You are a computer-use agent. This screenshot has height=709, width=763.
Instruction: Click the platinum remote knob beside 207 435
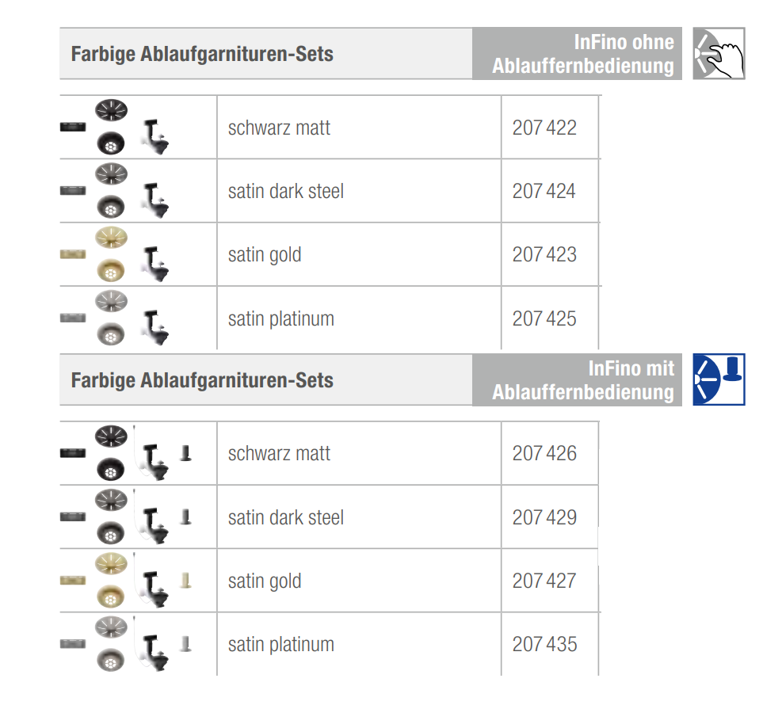pos(185,642)
